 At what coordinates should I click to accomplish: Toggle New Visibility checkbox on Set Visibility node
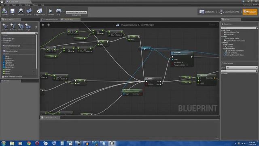pyautogui.click(x=183, y=62)
